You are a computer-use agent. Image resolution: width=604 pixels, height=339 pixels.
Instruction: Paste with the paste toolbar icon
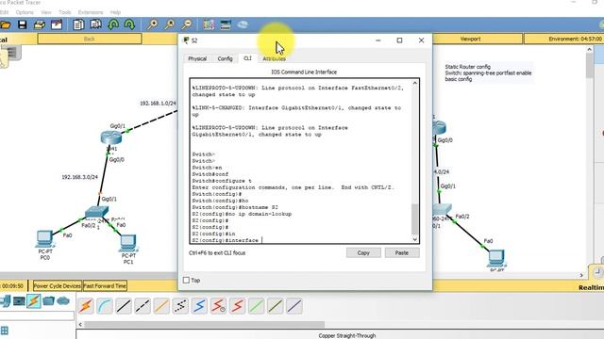(95, 25)
